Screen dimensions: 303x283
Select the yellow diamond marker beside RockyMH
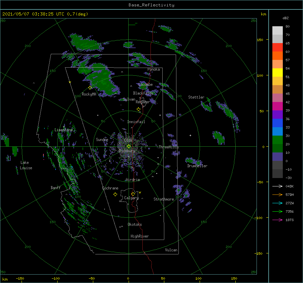point(90,88)
